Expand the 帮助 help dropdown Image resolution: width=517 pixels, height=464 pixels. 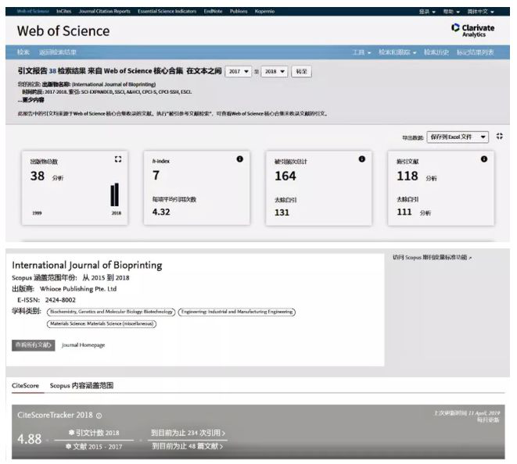[x=451, y=12]
